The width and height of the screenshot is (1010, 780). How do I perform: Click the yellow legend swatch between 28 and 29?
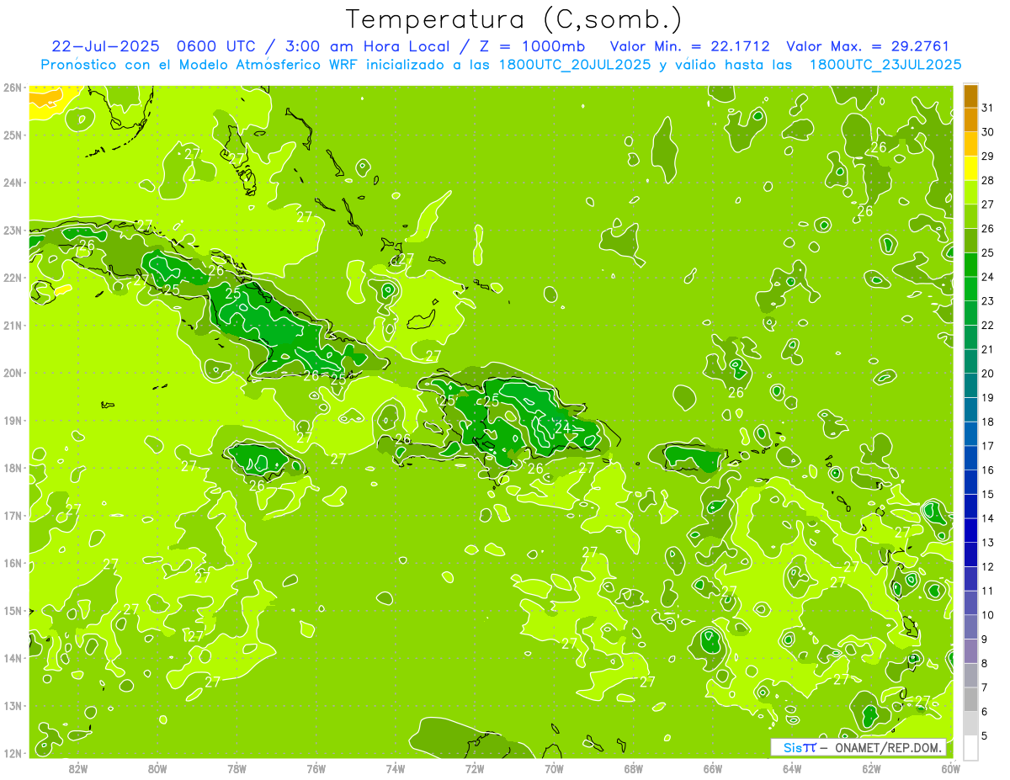pyautogui.click(x=970, y=167)
